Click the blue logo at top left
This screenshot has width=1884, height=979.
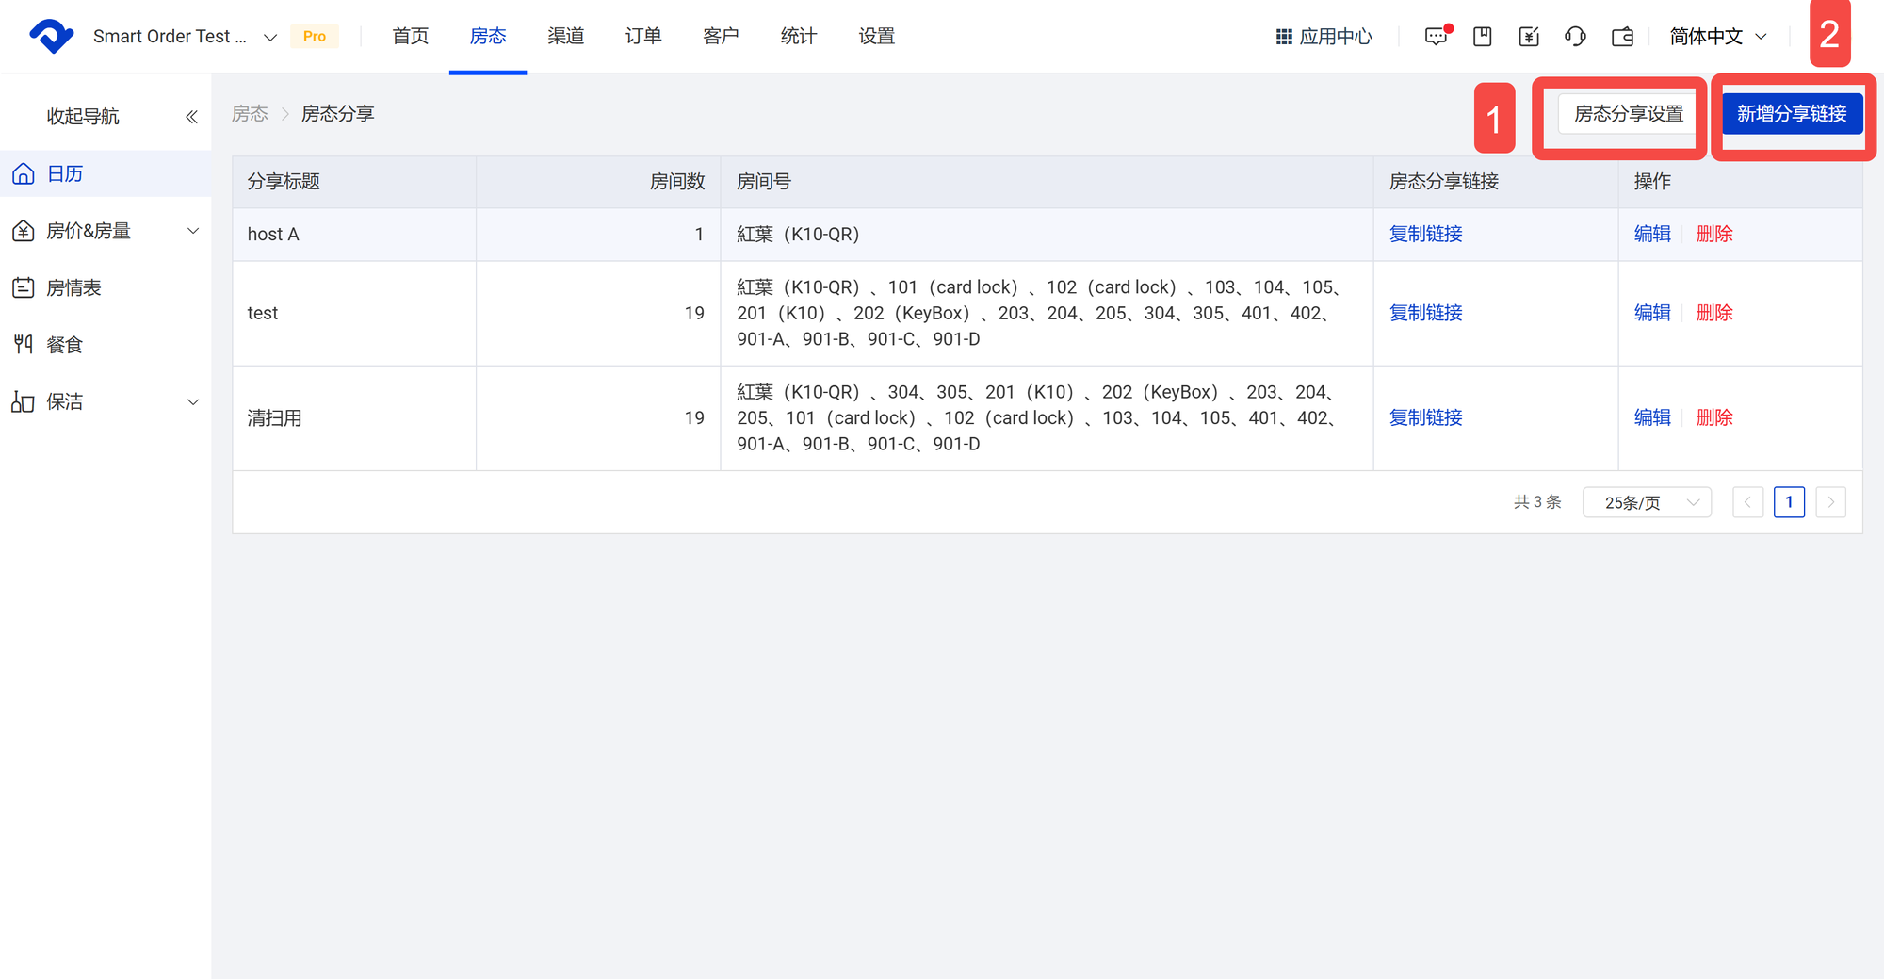[51, 37]
